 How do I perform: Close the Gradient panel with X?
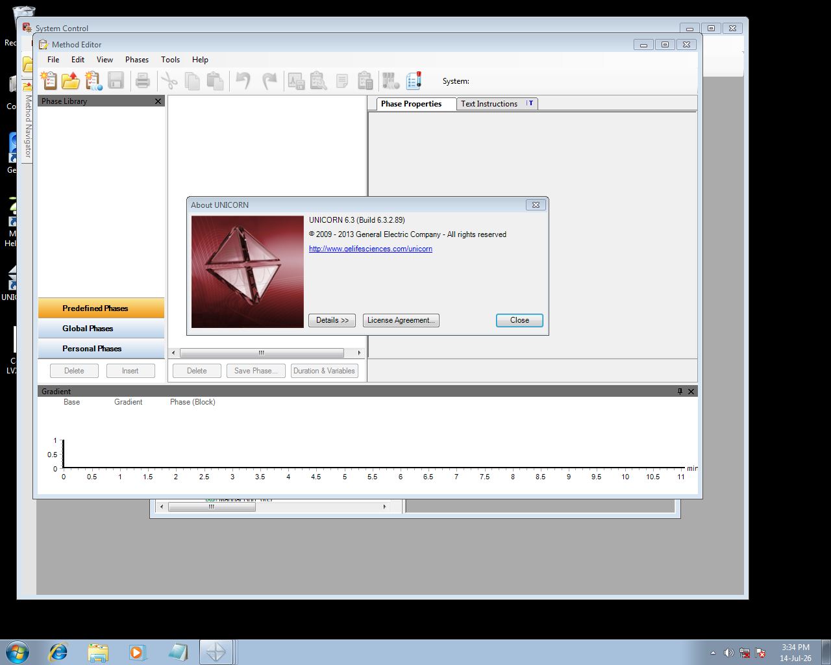click(x=691, y=392)
